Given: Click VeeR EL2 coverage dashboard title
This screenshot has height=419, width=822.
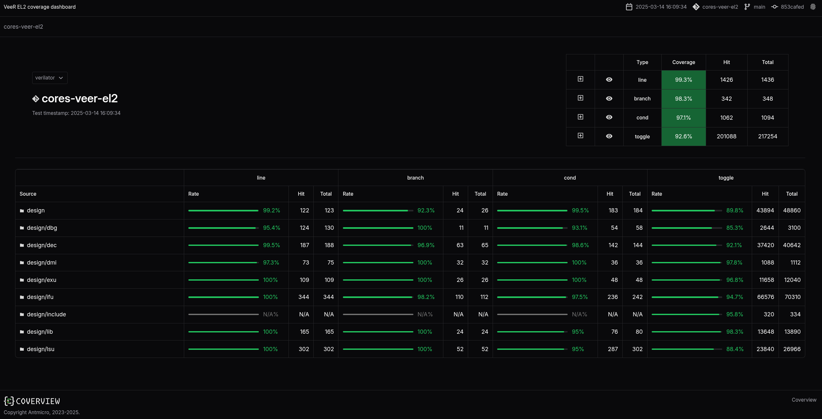Looking at the screenshot, I should pyautogui.click(x=40, y=7).
